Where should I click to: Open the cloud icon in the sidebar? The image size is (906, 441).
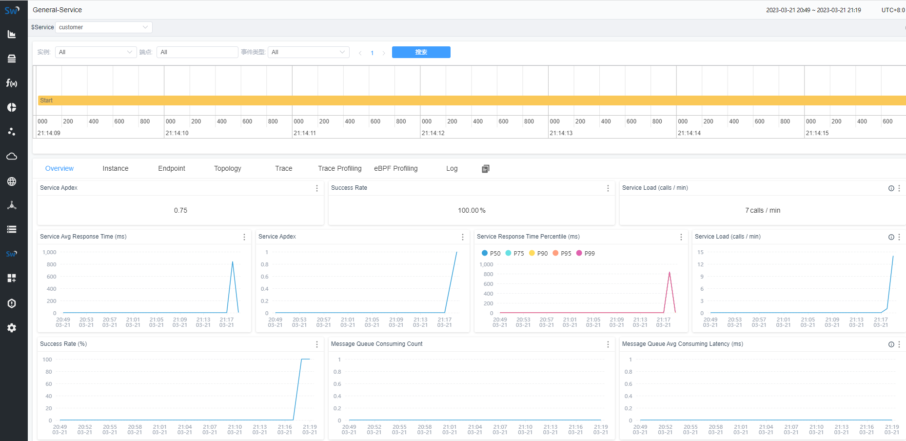(x=12, y=156)
